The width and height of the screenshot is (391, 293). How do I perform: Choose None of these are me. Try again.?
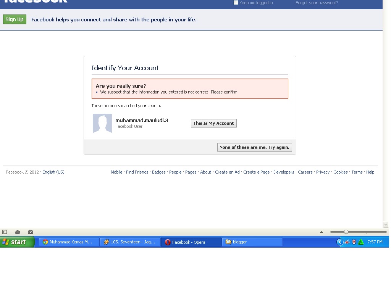pyautogui.click(x=254, y=147)
